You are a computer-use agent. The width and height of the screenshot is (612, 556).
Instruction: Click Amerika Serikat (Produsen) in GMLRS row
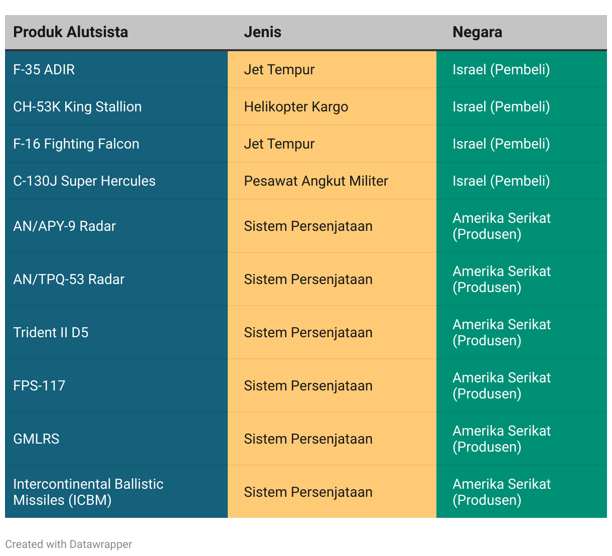click(502, 439)
